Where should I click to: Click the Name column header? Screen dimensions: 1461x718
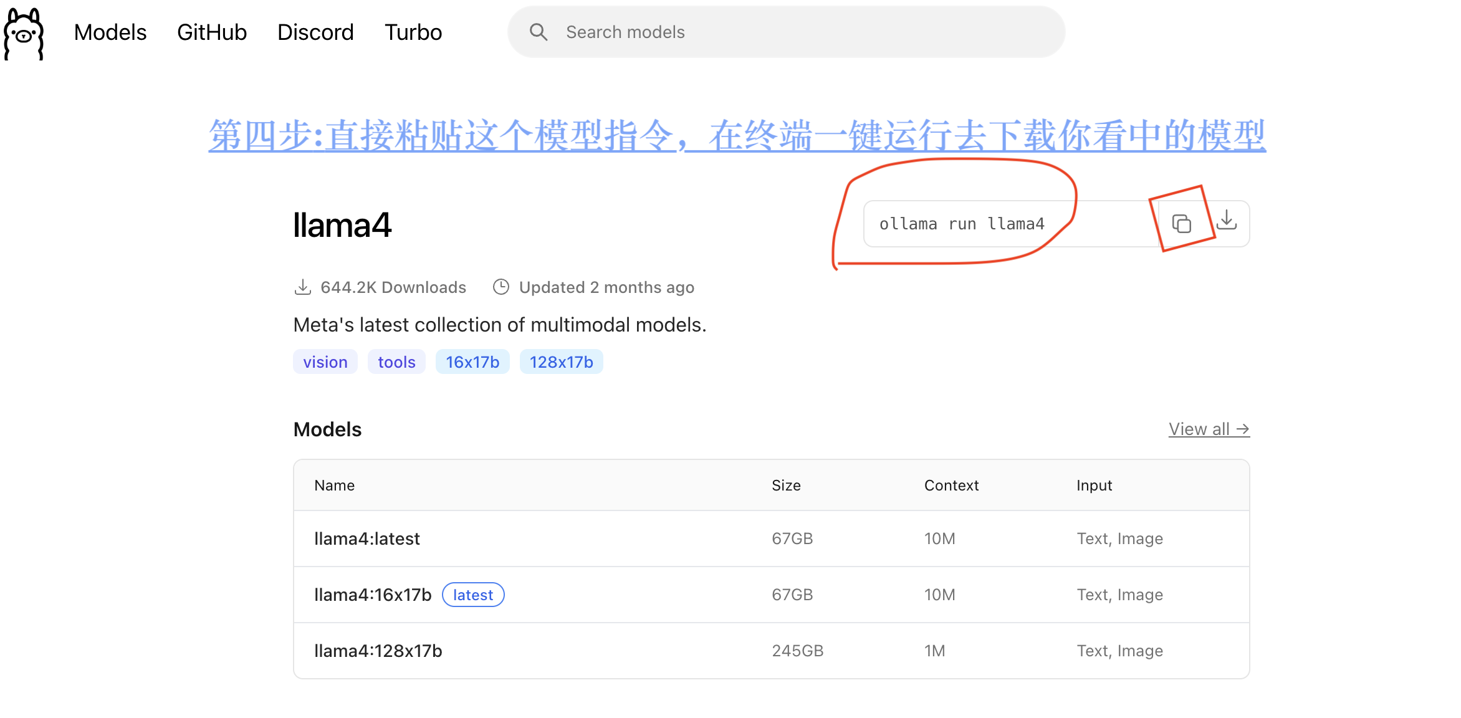click(x=334, y=486)
